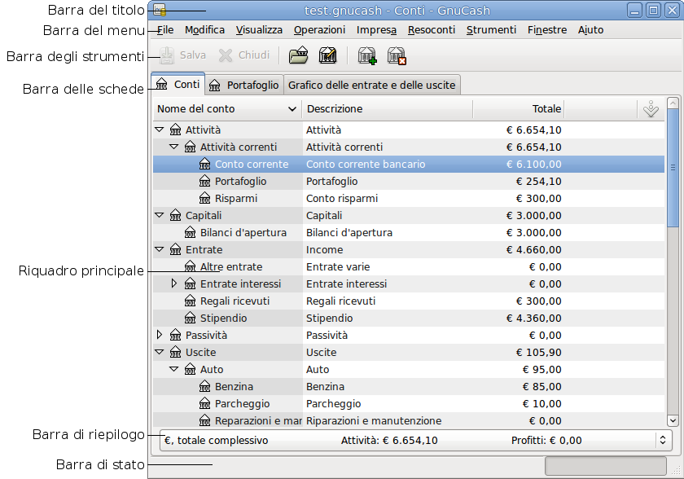684x479 pixels.
Task: Switch to the Portafoglio tab
Action: 244,85
